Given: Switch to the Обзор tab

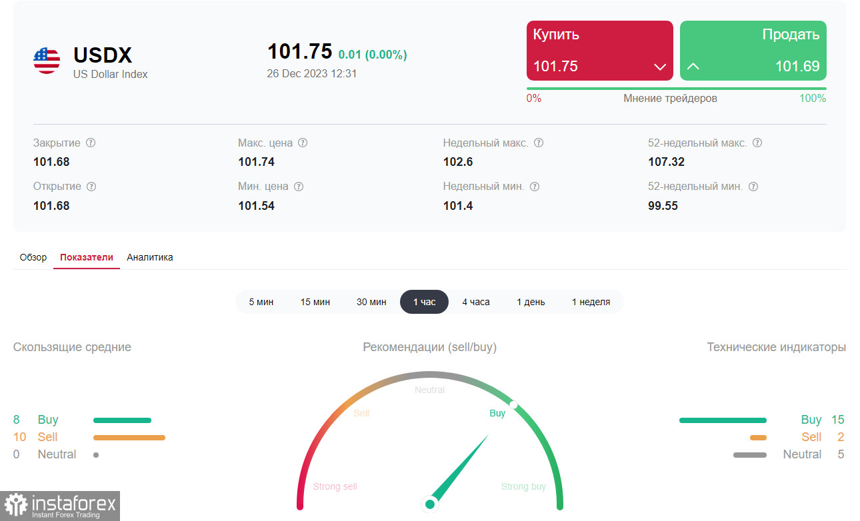Looking at the screenshot, I should coord(33,257).
